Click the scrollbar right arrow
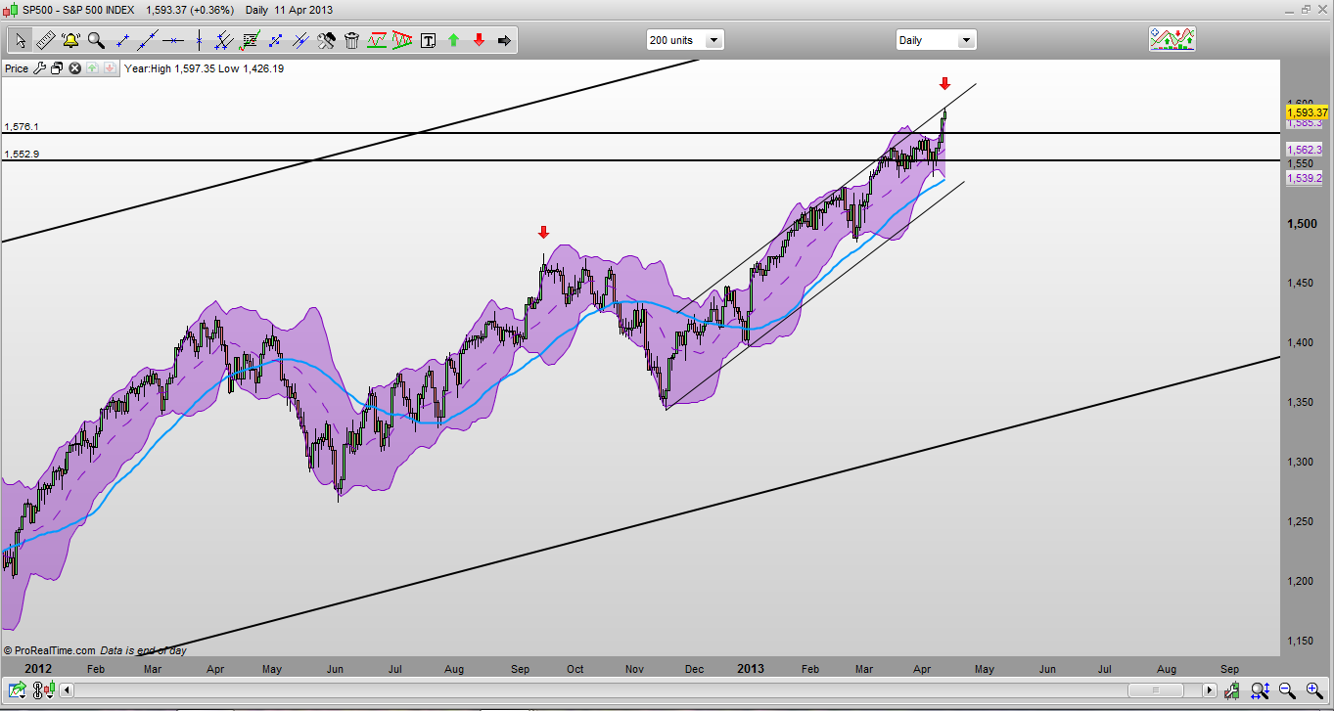 click(x=1210, y=690)
